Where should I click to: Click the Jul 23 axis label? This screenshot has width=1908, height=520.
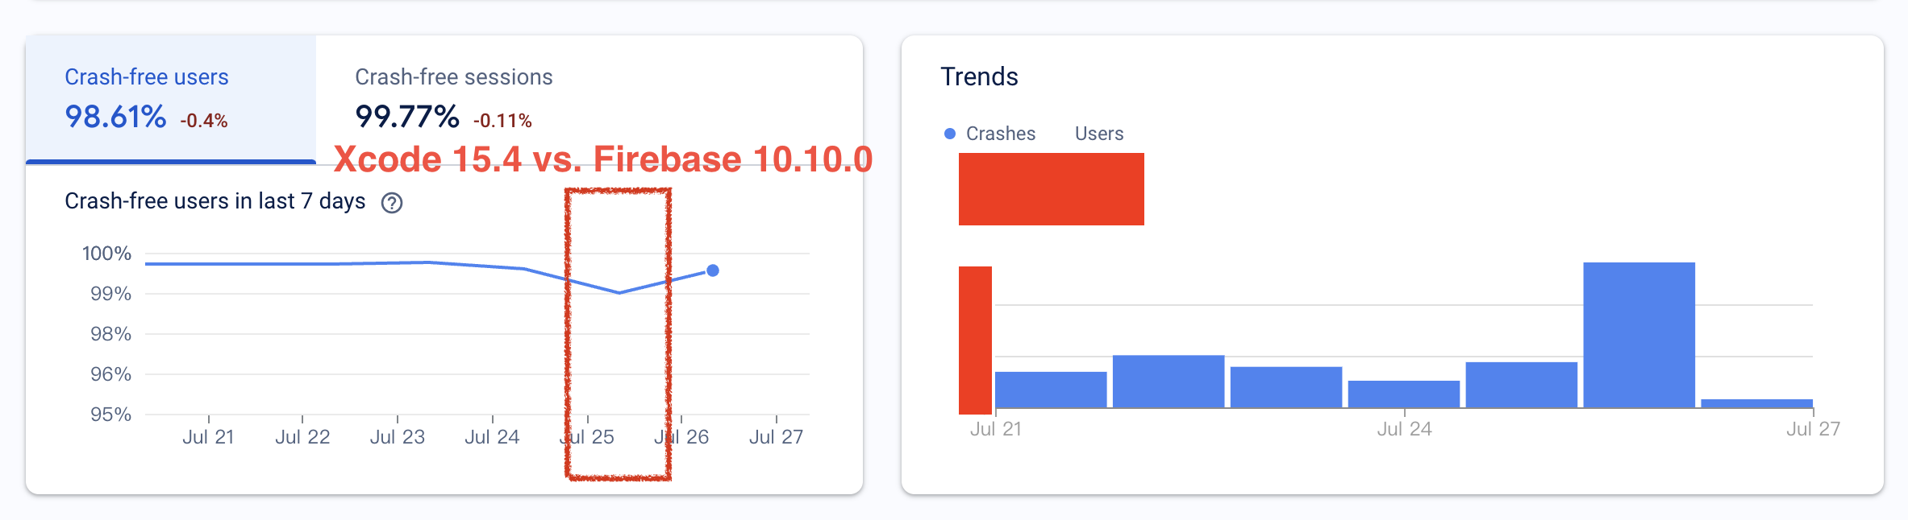click(397, 437)
